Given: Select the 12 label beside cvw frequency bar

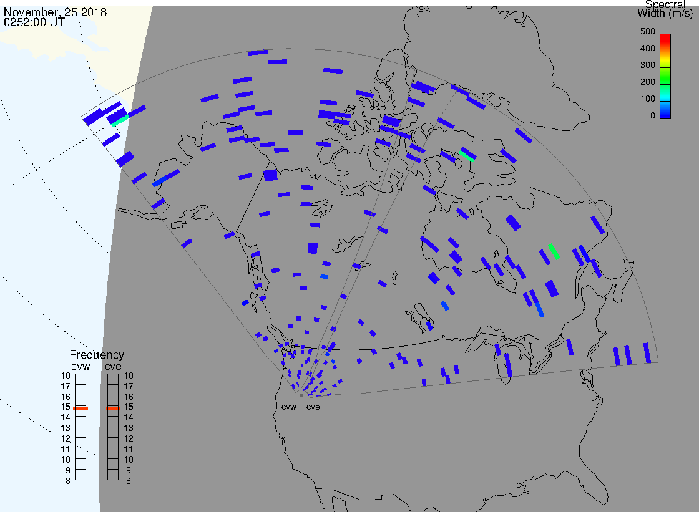Looking at the screenshot, I should click(x=66, y=438).
